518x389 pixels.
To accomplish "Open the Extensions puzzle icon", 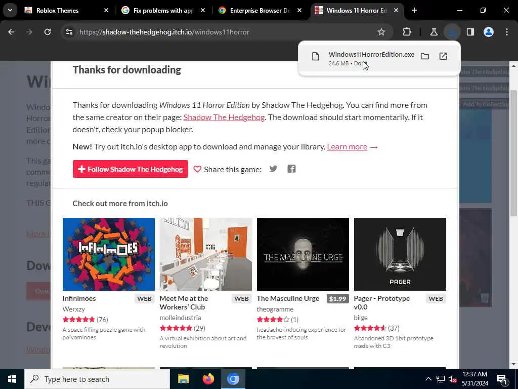I will [407, 32].
